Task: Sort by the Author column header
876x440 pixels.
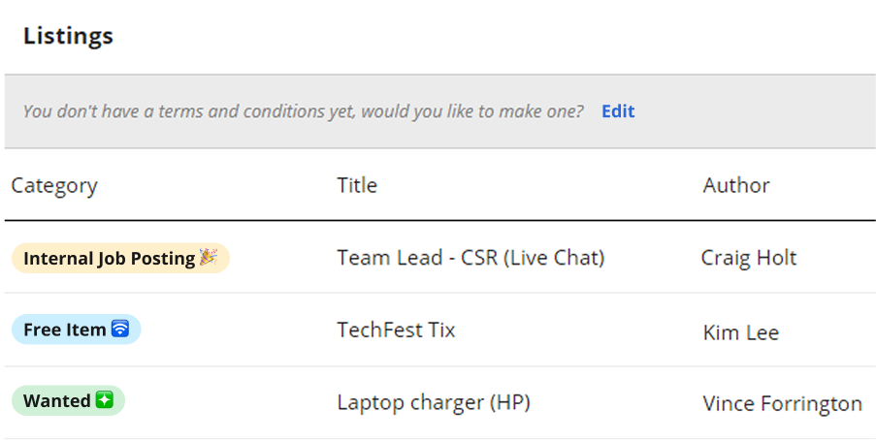Action: [735, 185]
